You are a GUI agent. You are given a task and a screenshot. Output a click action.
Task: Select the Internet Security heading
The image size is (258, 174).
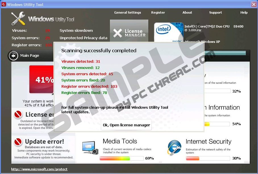point(209,141)
